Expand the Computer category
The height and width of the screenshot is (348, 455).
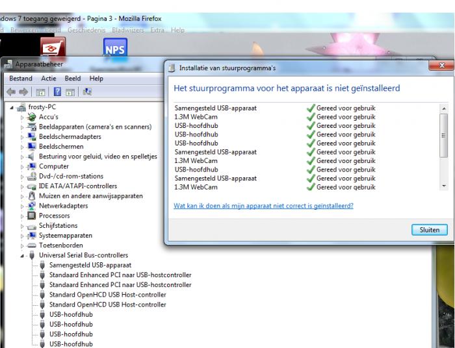pyautogui.click(x=22, y=167)
